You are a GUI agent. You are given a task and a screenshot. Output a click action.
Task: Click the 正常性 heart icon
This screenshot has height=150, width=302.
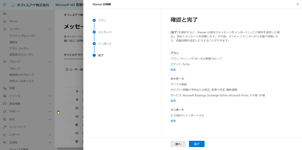(x=5, y=142)
